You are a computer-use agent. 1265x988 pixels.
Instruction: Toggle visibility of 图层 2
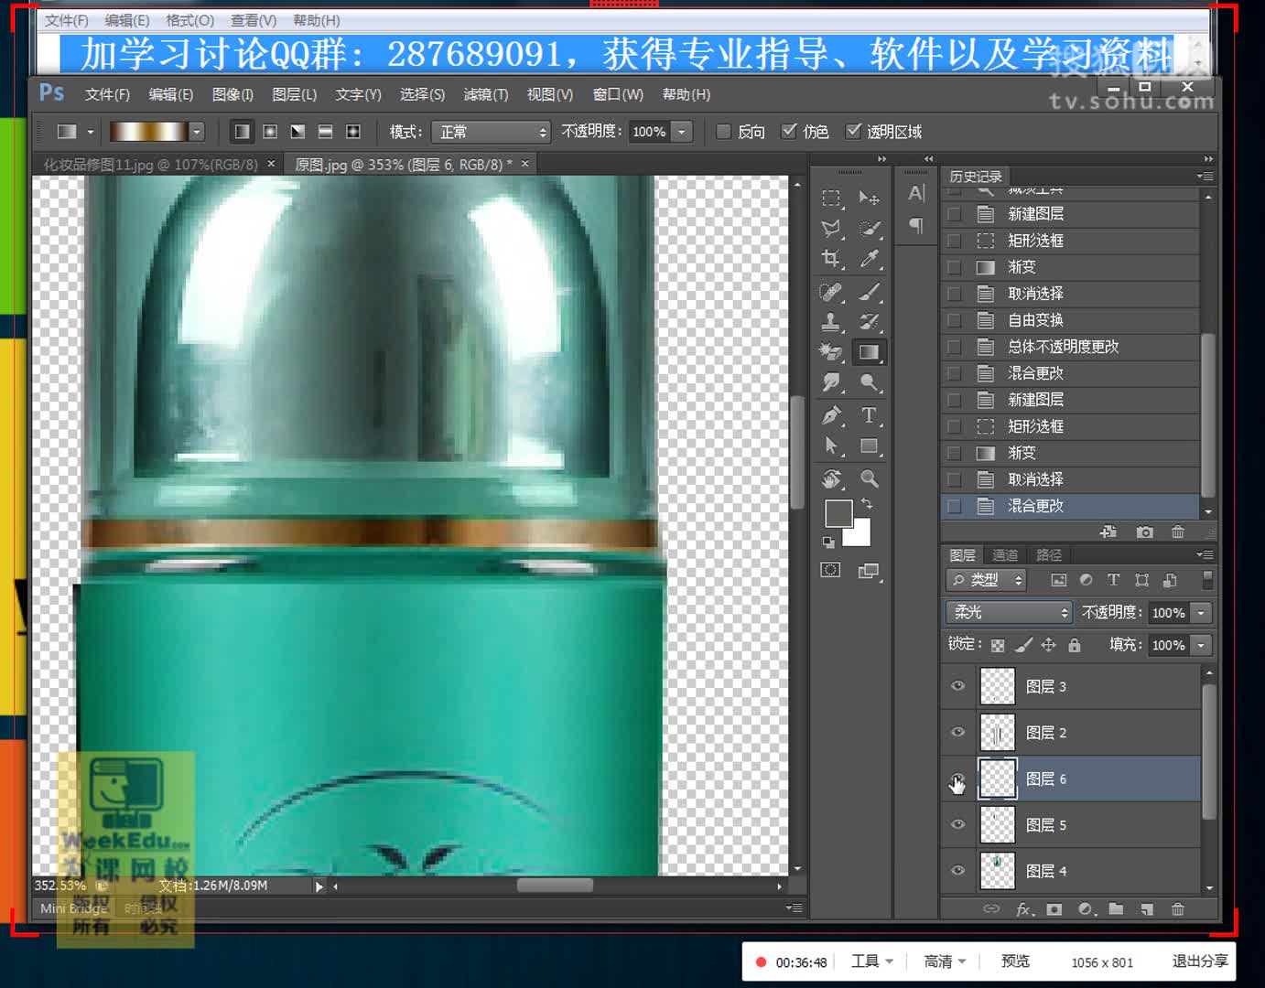coord(958,732)
